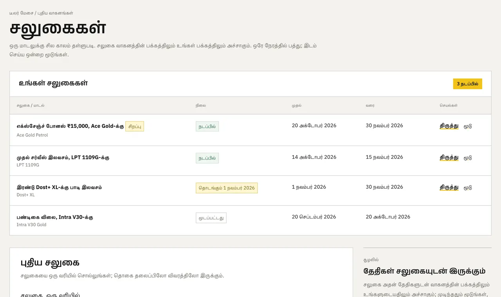Viewport: 501px width, 297px height.
Task: Select the Dost+ XL end date "30 நவம்பர் 2026"
Action: [384, 187]
